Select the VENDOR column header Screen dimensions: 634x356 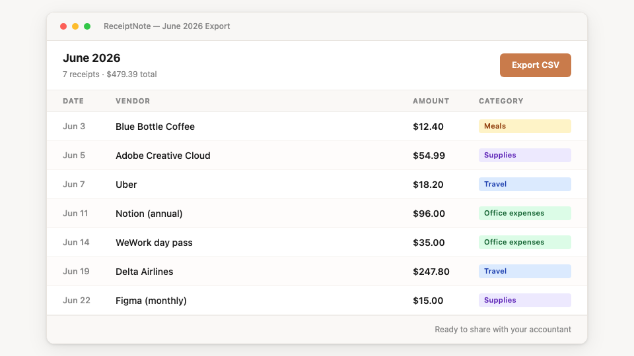(133, 101)
